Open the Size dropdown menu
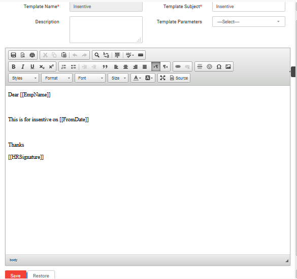 tap(118, 78)
